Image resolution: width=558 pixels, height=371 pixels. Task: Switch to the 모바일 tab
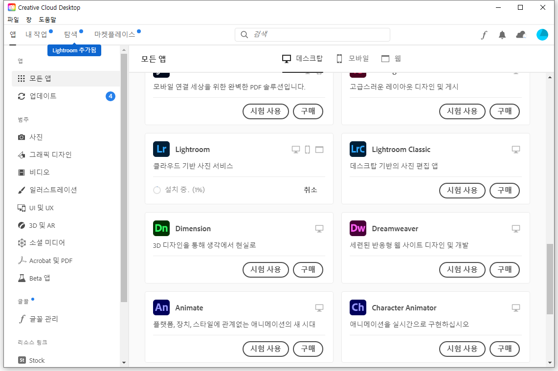pos(353,58)
